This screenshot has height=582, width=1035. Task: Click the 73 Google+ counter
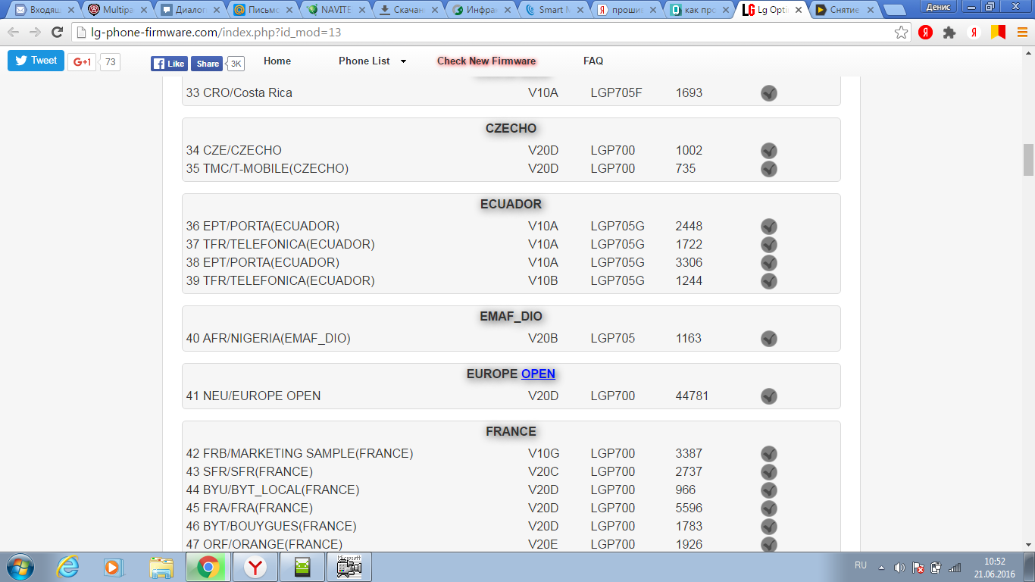[111, 62]
